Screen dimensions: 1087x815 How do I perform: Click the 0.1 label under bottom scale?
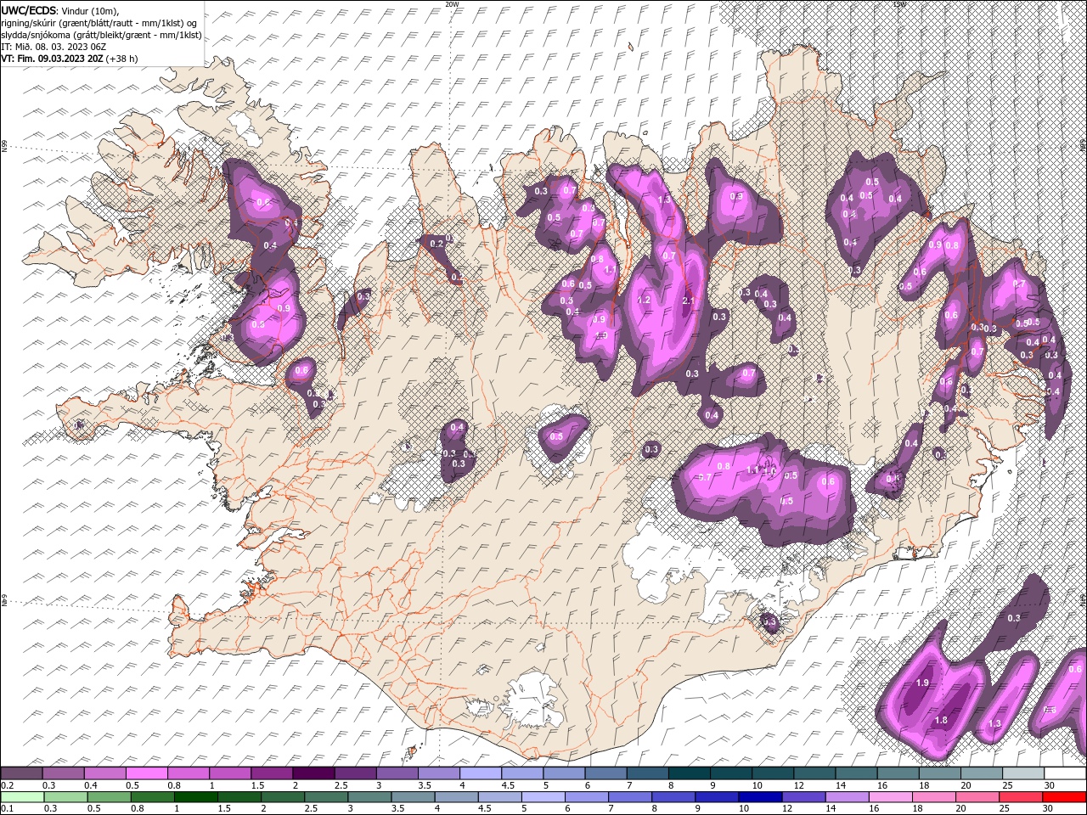click(7, 809)
